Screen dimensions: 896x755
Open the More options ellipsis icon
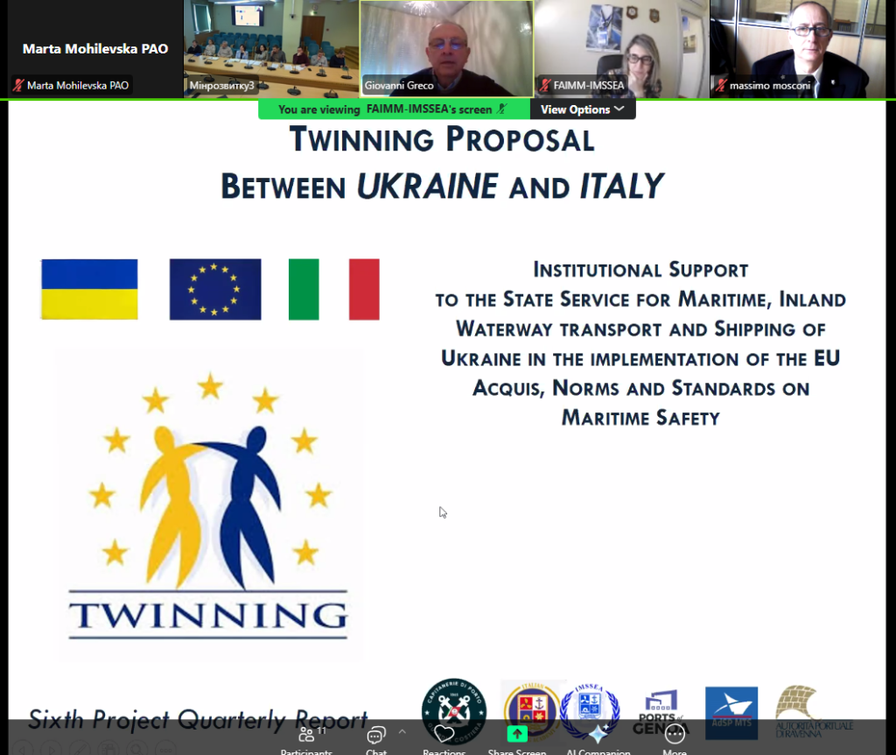click(x=675, y=734)
